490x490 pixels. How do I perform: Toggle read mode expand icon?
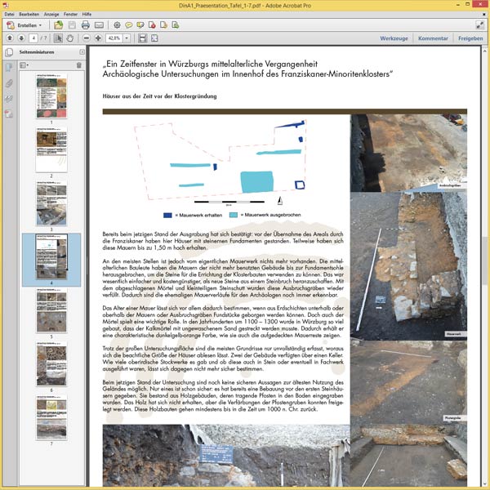[x=479, y=25]
